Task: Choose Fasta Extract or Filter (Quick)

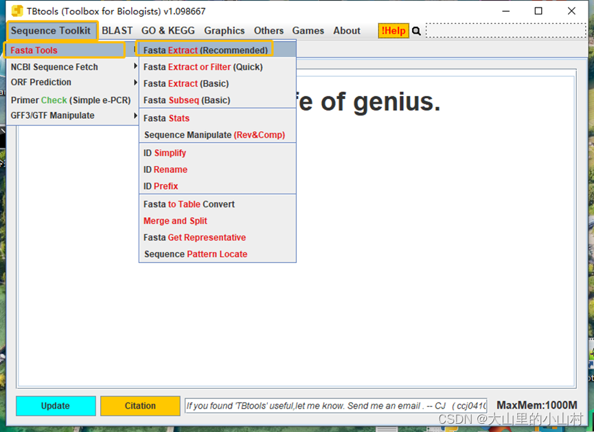Action: [218, 67]
